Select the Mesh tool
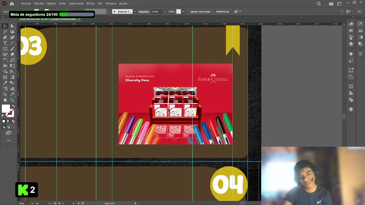Screen dimensions: 365x205 pyautogui.click(x=5, y=77)
